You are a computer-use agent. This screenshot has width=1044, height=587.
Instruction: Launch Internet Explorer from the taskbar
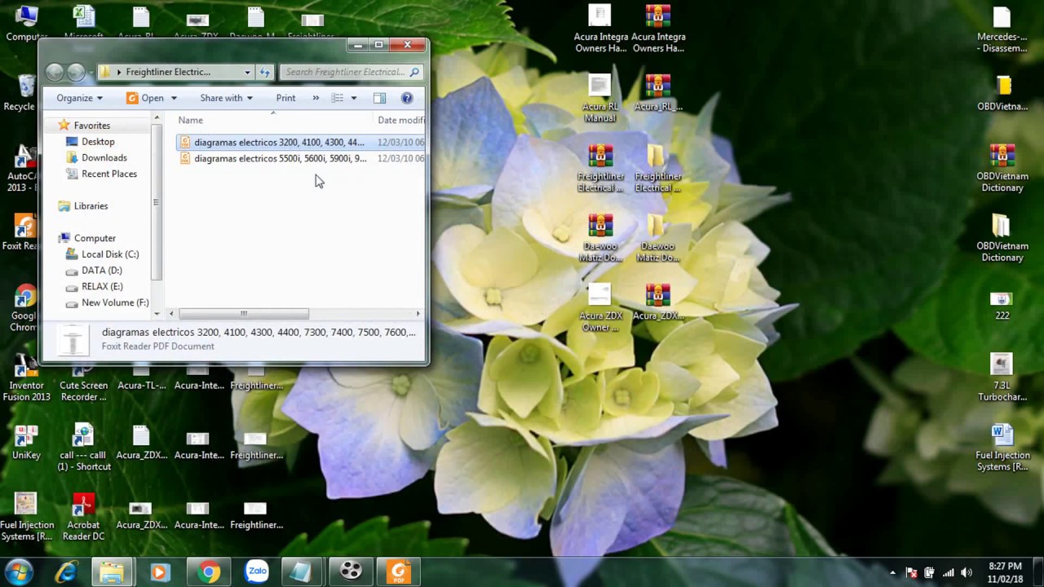coord(66,572)
